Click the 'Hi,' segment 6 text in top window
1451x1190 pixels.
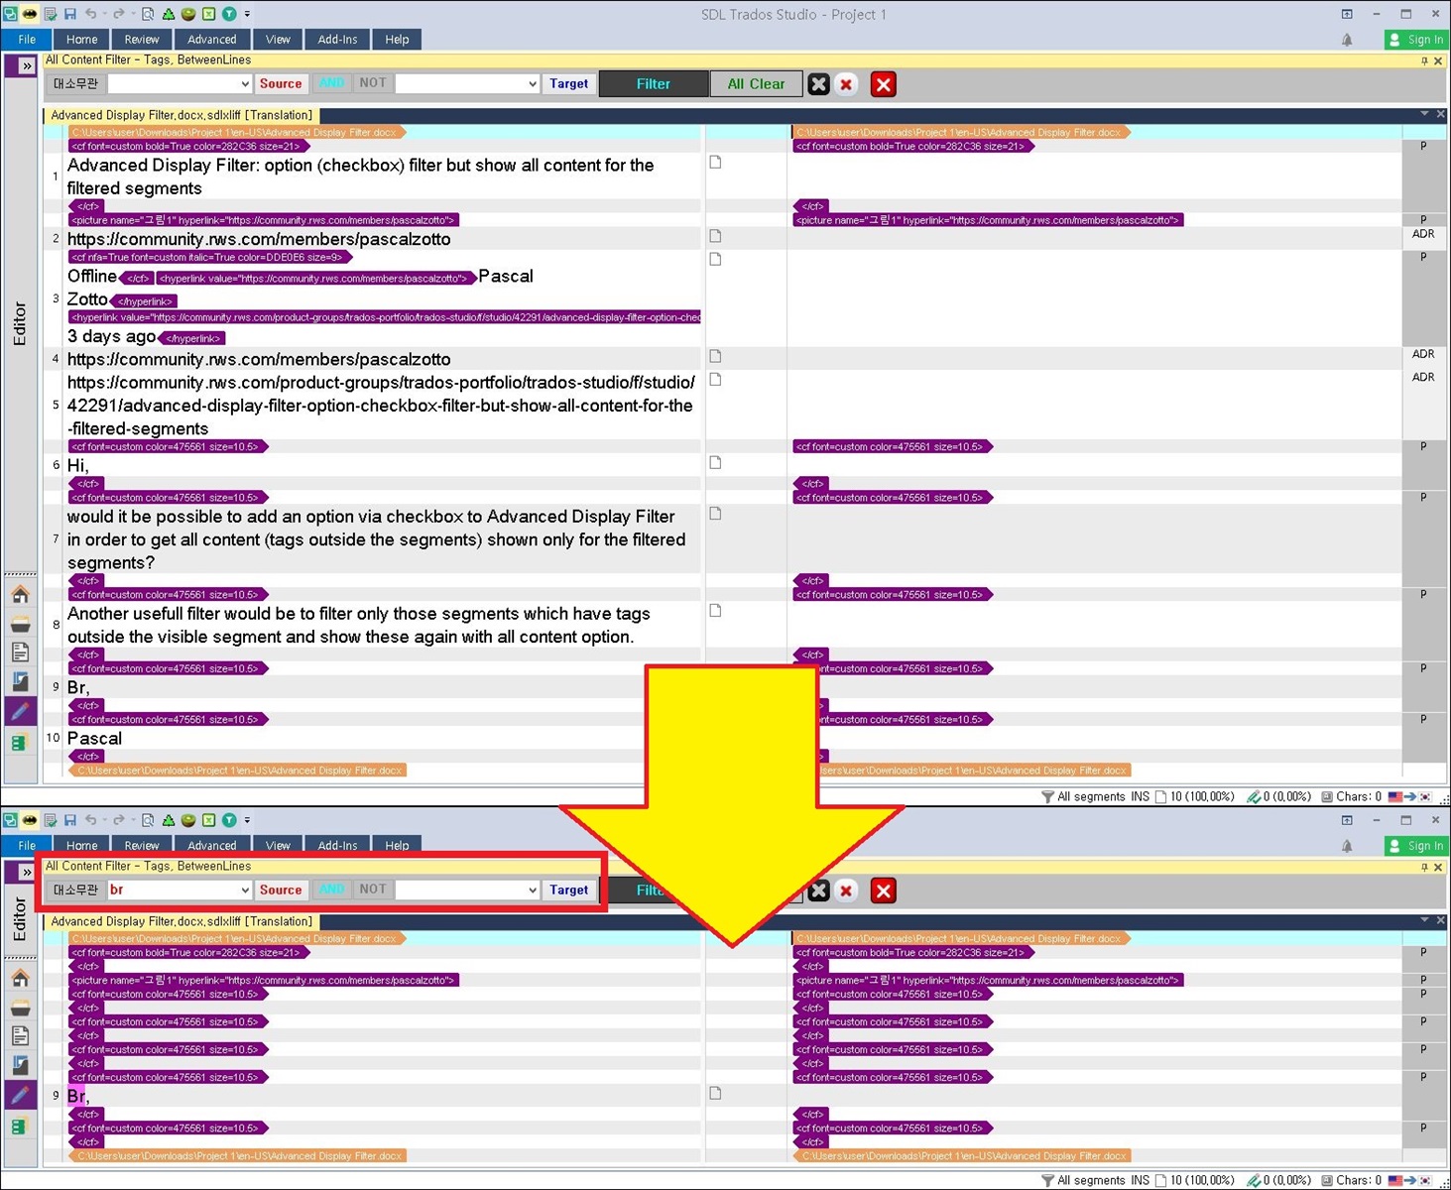(x=78, y=465)
